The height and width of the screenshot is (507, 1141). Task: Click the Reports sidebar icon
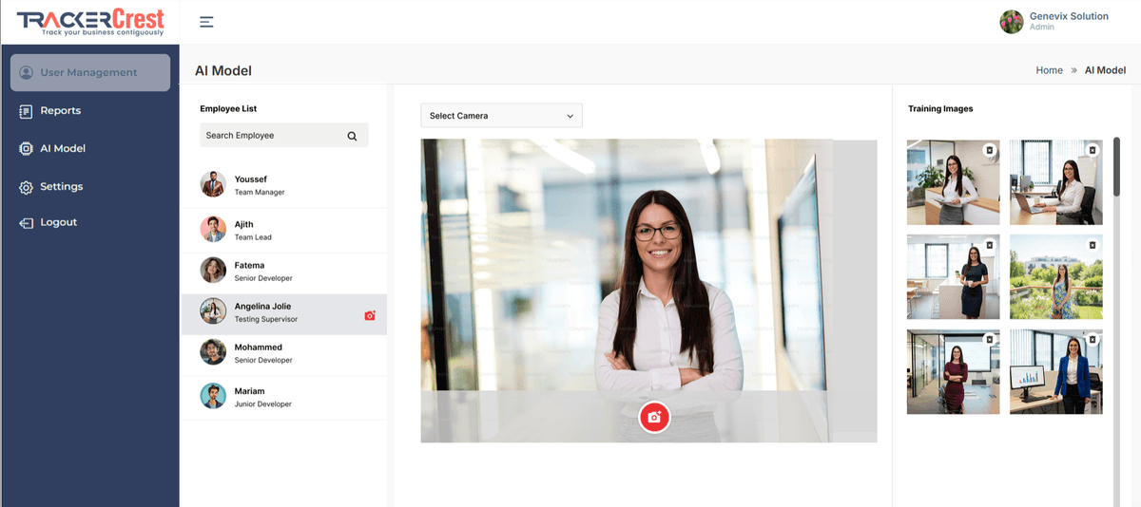click(x=26, y=111)
